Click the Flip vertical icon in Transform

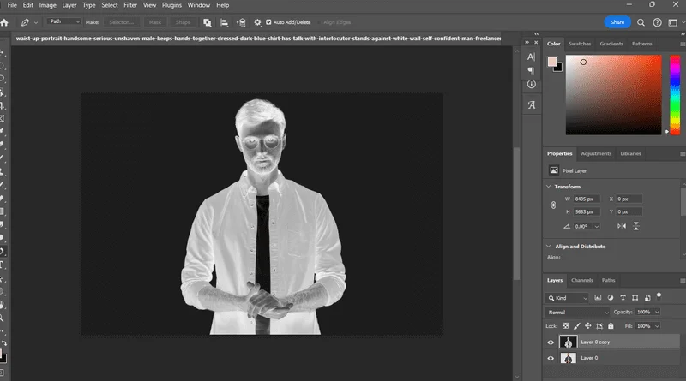click(636, 226)
